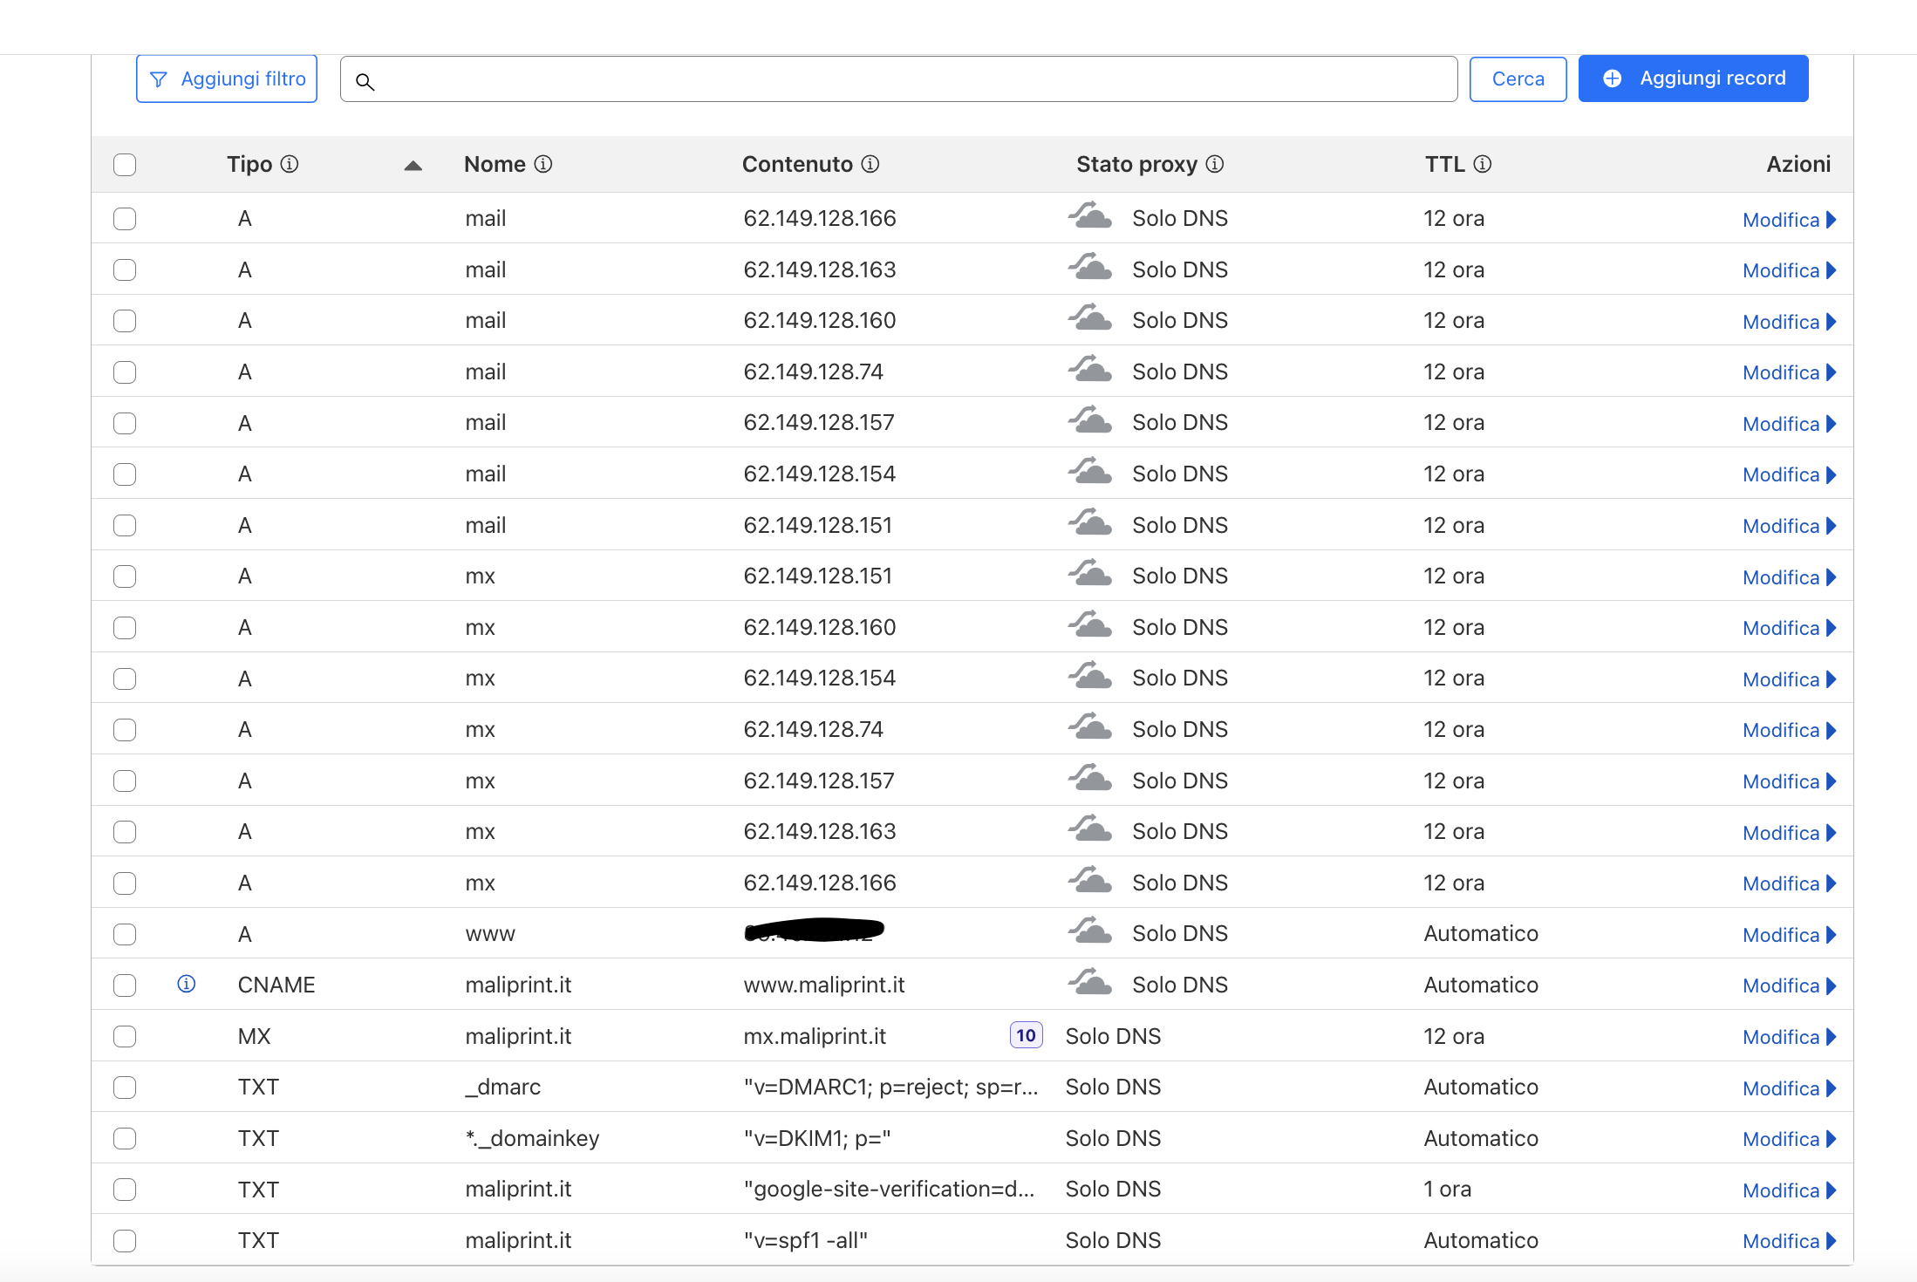
Task: Select checkbox for the CNAME record
Action: pyautogui.click(x=125, y=985)
